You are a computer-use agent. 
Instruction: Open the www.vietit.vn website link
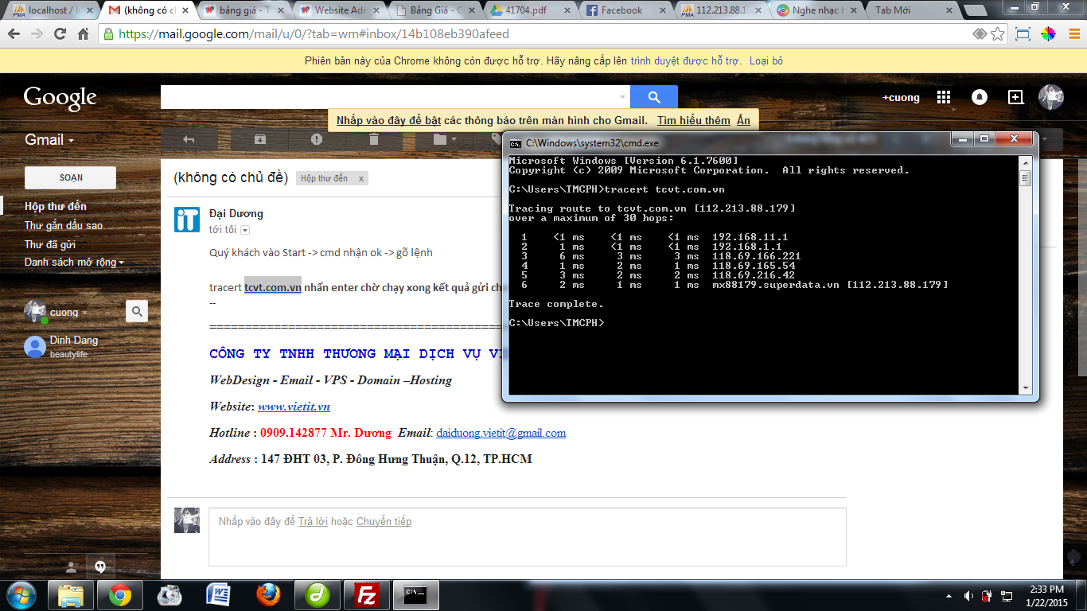pyautogui.click(x=294, y=407)
